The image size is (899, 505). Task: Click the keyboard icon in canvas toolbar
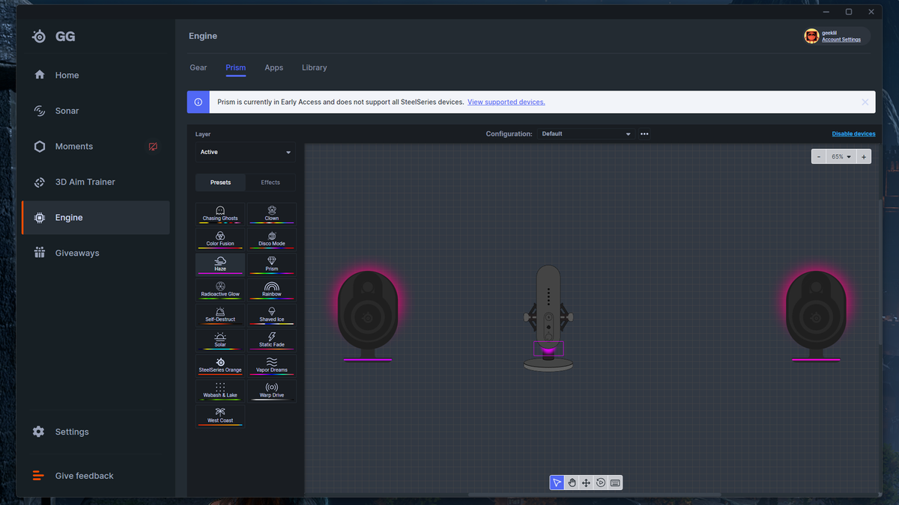tap(615, 483)
